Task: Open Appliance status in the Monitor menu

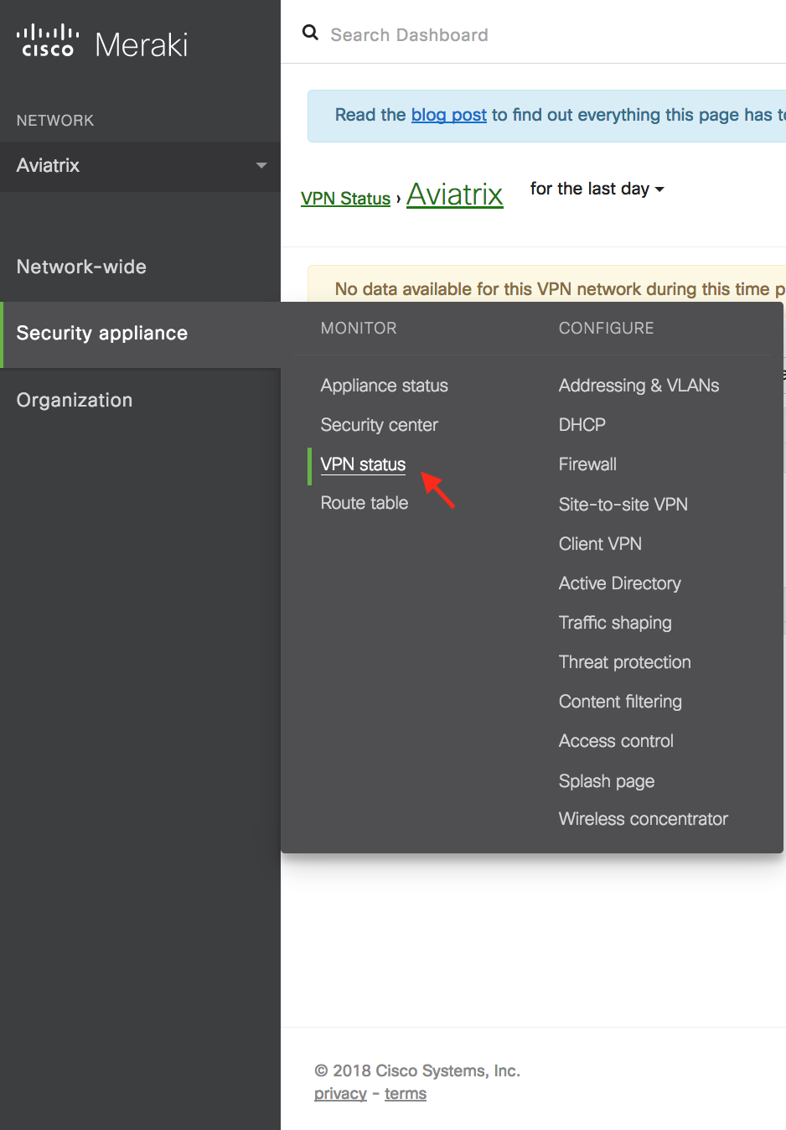Action: [384, 386]
